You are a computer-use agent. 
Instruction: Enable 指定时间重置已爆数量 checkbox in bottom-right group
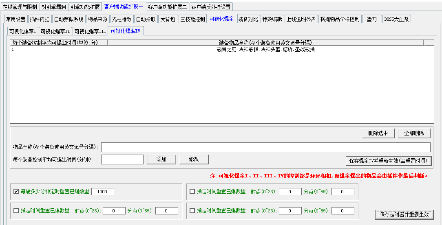pos(192,210)
